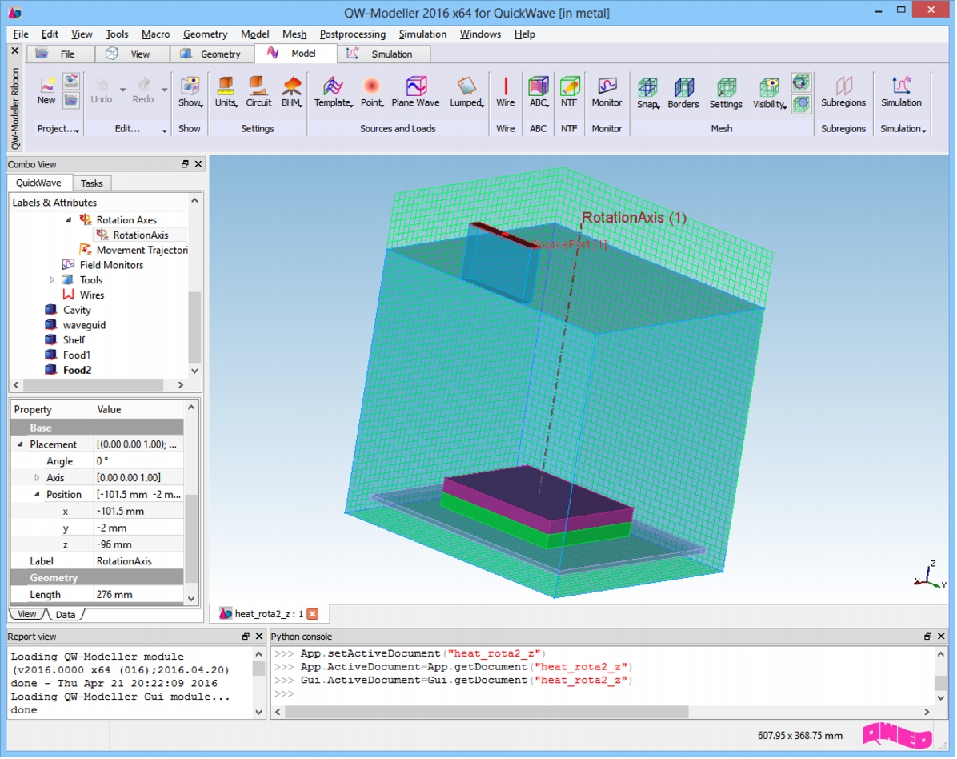Show mesh Borders tool

(x=683, y=94)
